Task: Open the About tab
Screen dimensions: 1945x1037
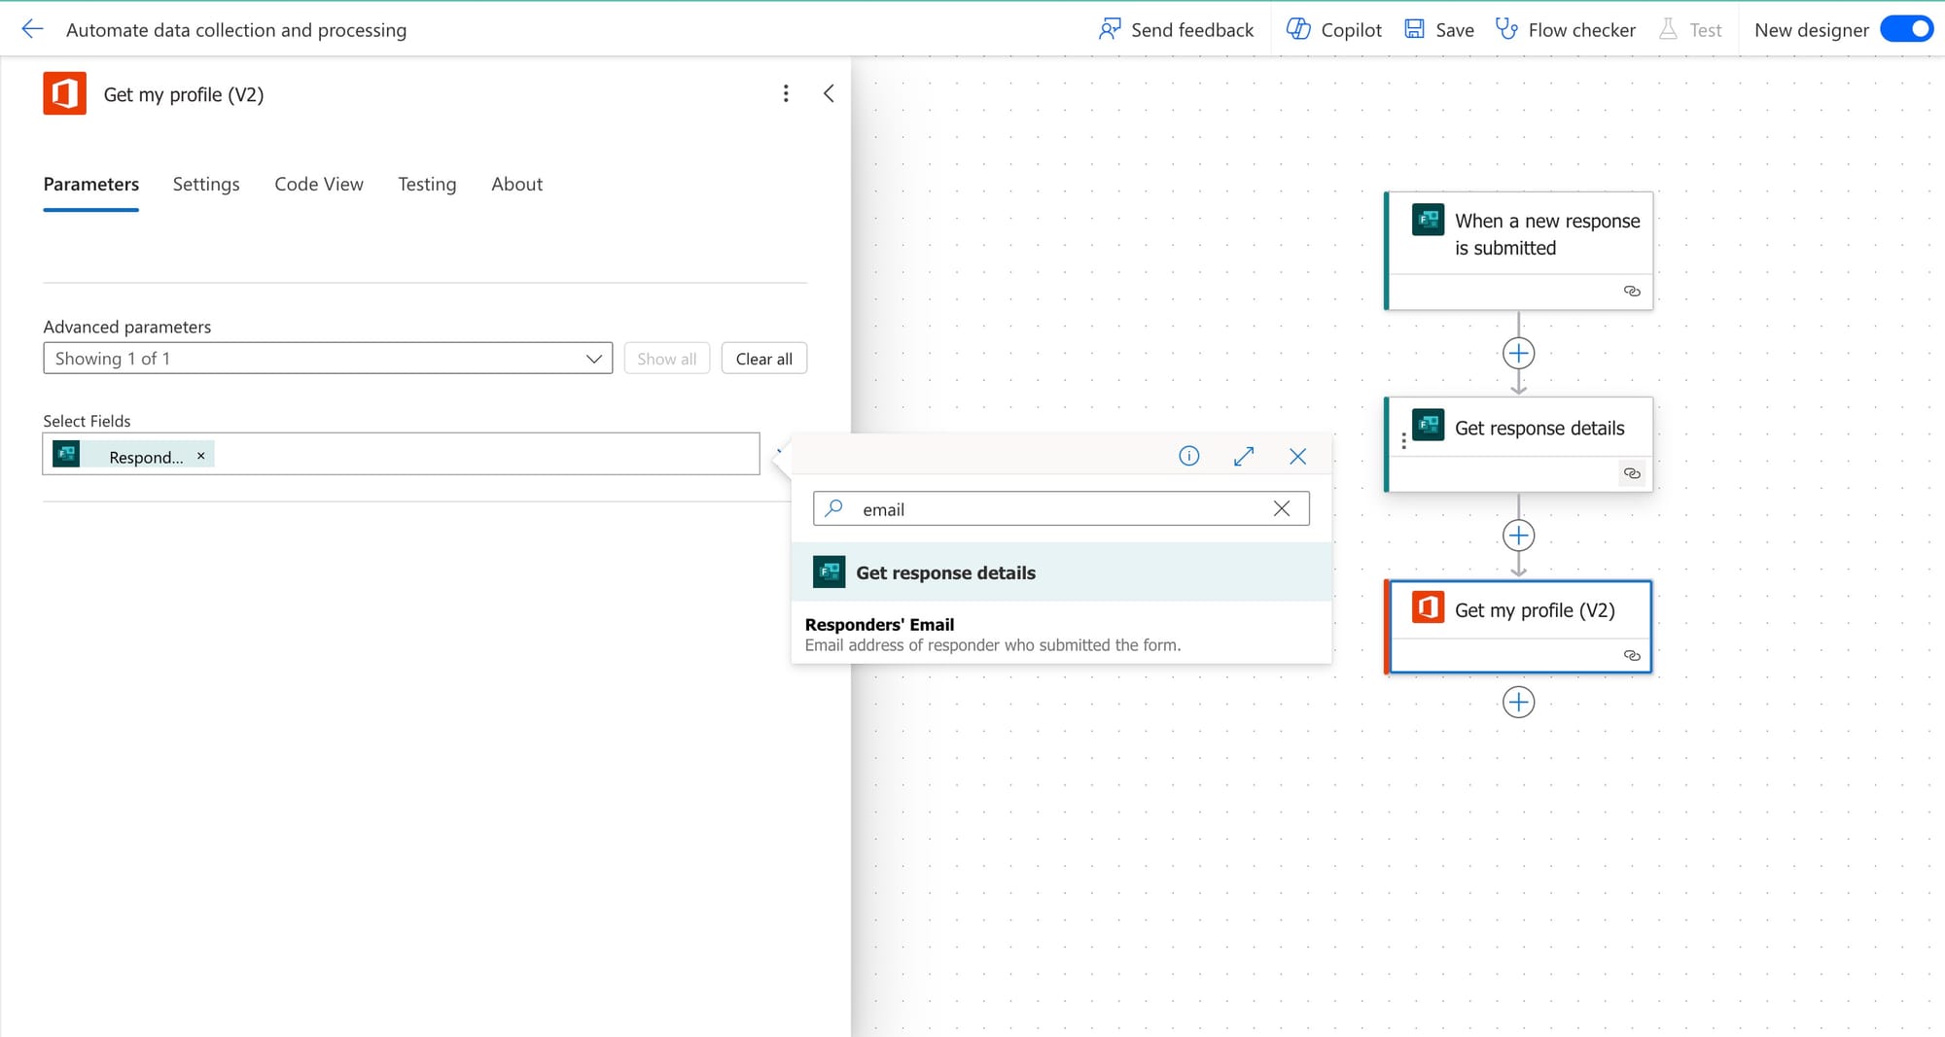Action: click(516, 184)
